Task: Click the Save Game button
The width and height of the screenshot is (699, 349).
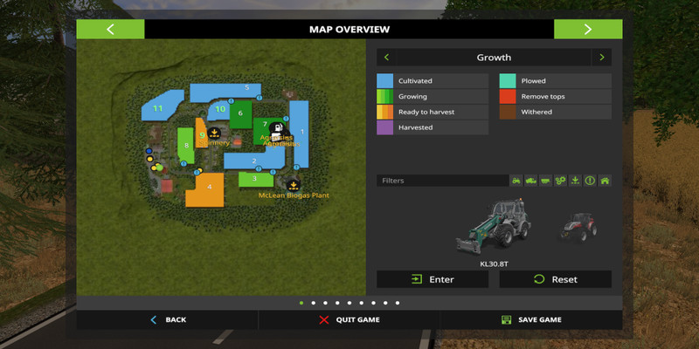Action: click(530, 319)
